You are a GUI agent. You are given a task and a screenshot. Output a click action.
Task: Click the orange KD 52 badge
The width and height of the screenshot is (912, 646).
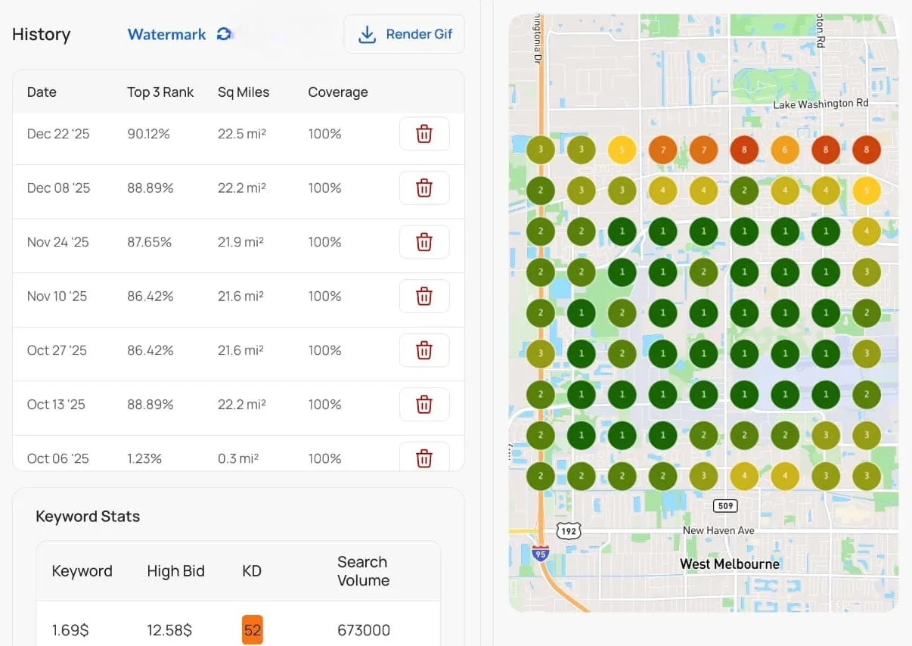pyautogui.click(x=253, y=630)
